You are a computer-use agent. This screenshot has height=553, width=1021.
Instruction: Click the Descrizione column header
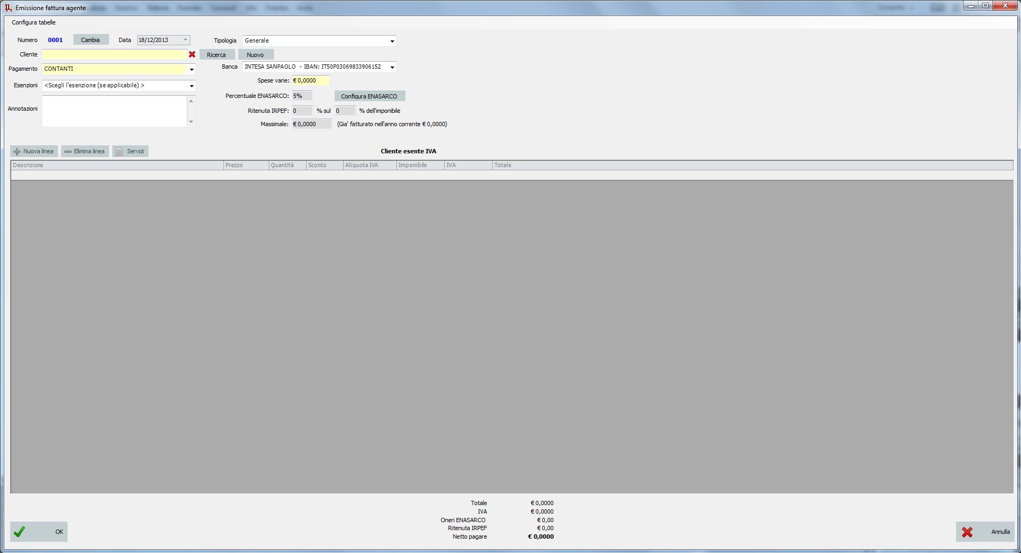pyautogui.click(x=117, y=165)
